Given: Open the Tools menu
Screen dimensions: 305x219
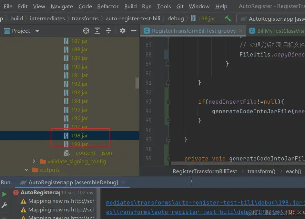Looking at the screenshot, I should pos(164,7).
